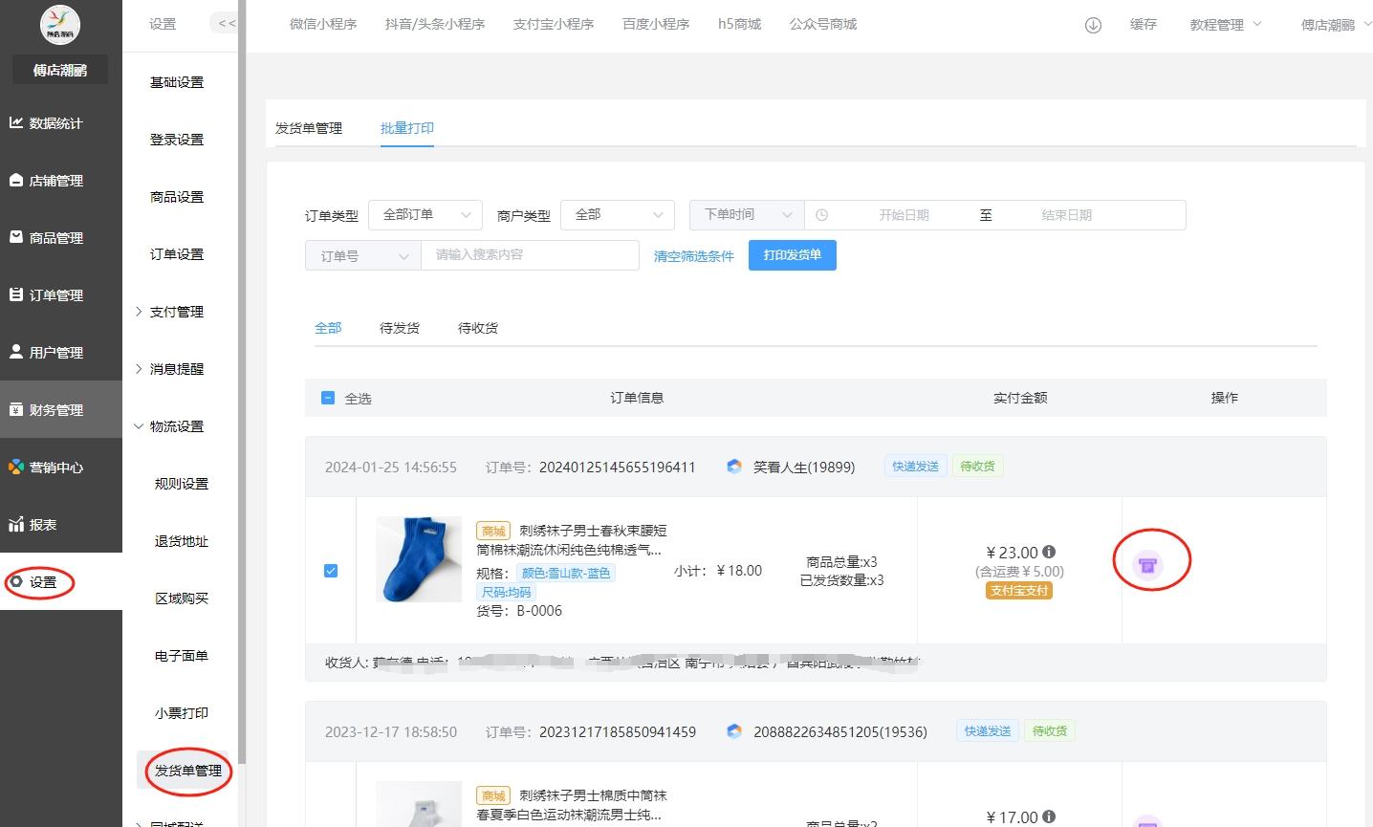Select 用户管理 in the sidebar
This screenshot has width=1373, height=827.
53,352
